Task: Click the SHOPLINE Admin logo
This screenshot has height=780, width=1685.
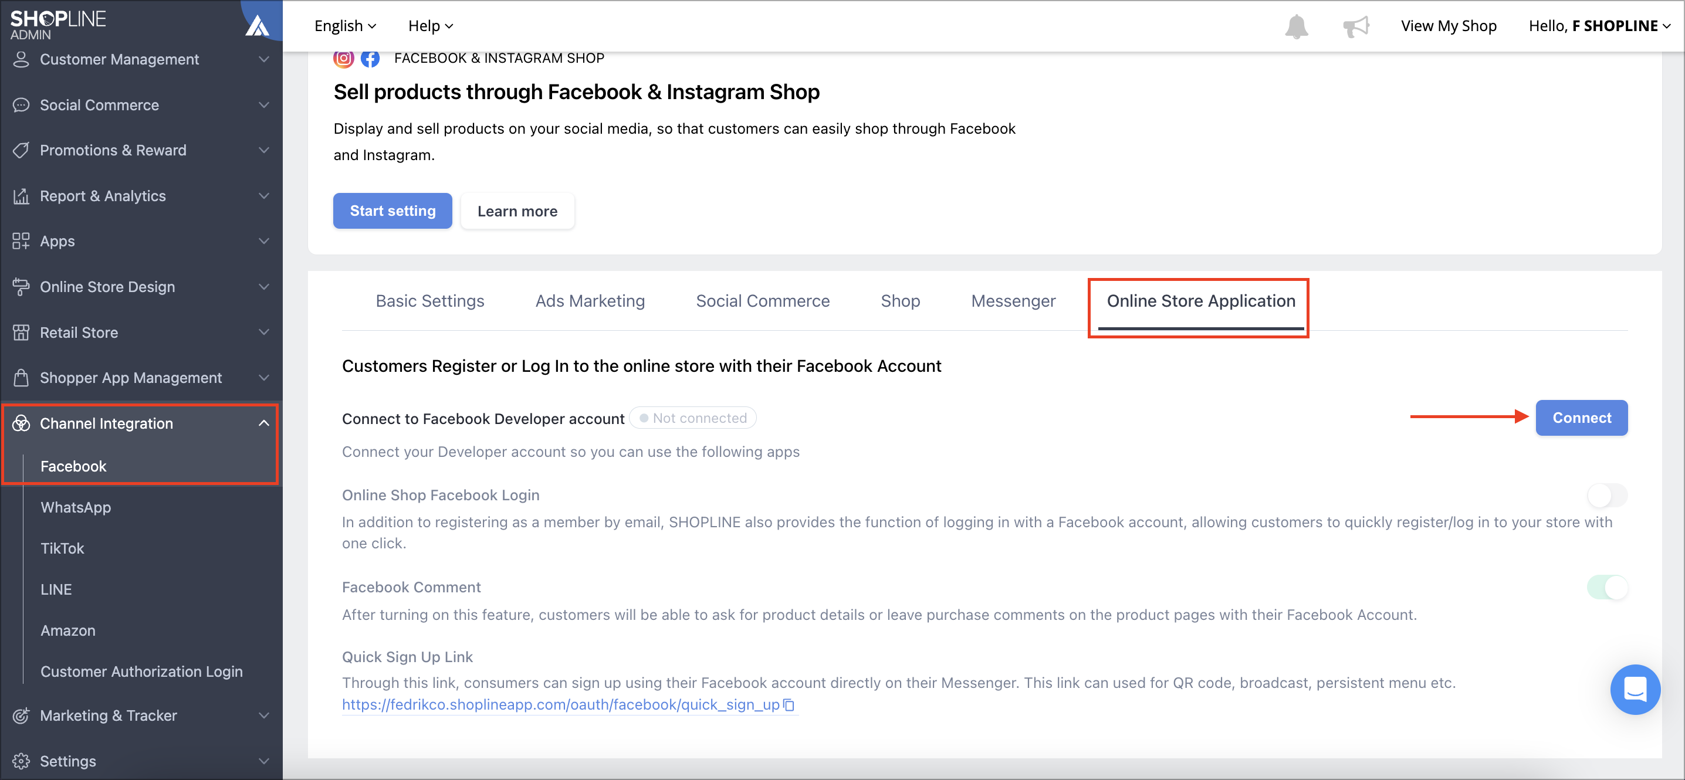Action: [x=57, y=25]
